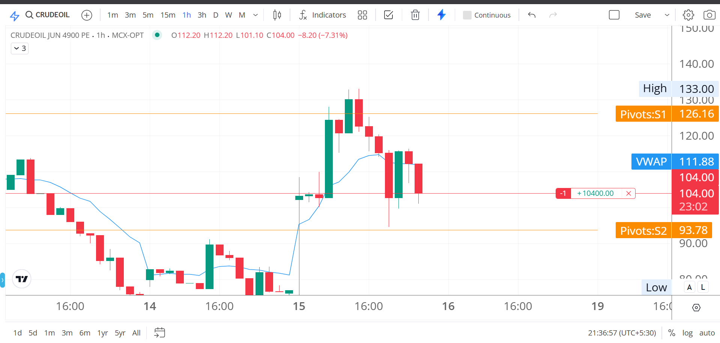Expand the collapsed indicators legend showing 3
The height and width of the screenshot is (343, 720).
[20, 48]
